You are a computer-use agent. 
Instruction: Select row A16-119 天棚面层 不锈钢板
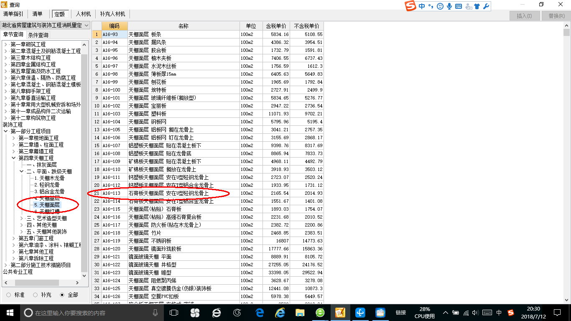coord(208,241)
